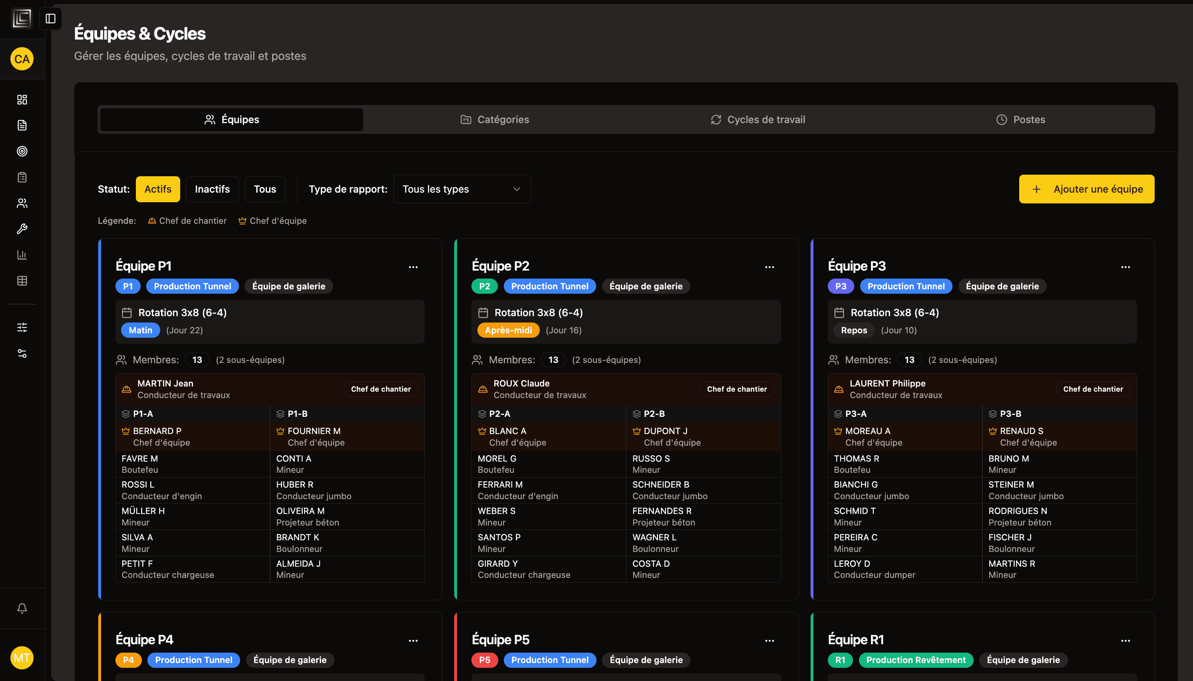The image size is (1193, 681).
Task: Toggle the sidebar panel icon
Action: (50, 19)
